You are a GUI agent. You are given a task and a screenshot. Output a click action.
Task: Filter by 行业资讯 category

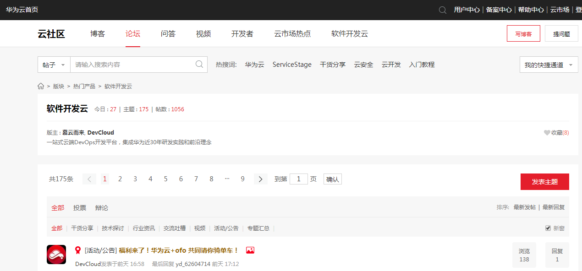144,228
